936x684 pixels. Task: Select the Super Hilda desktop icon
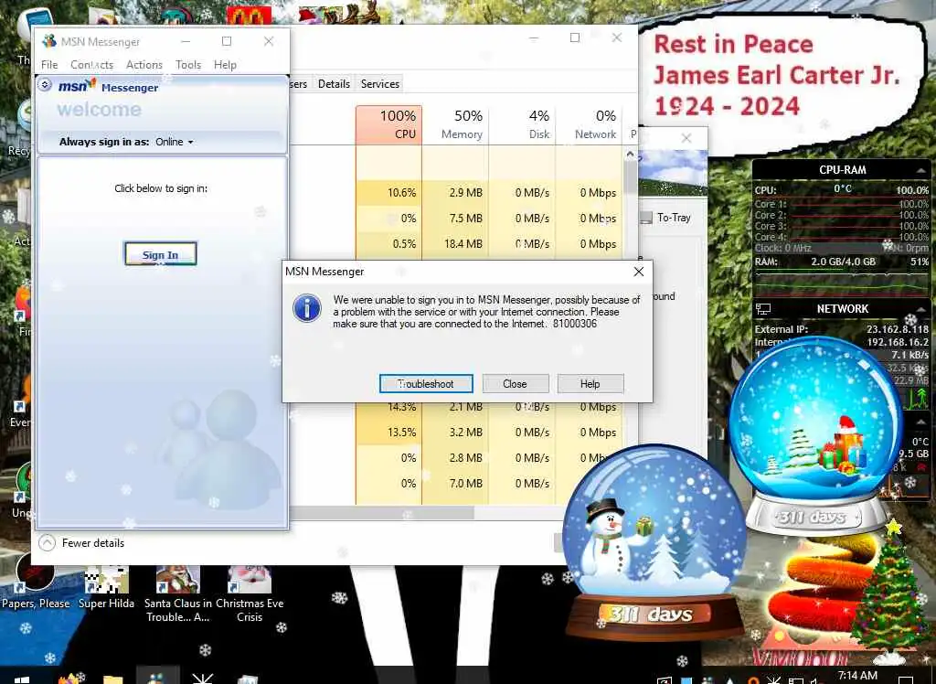point(106,587)
